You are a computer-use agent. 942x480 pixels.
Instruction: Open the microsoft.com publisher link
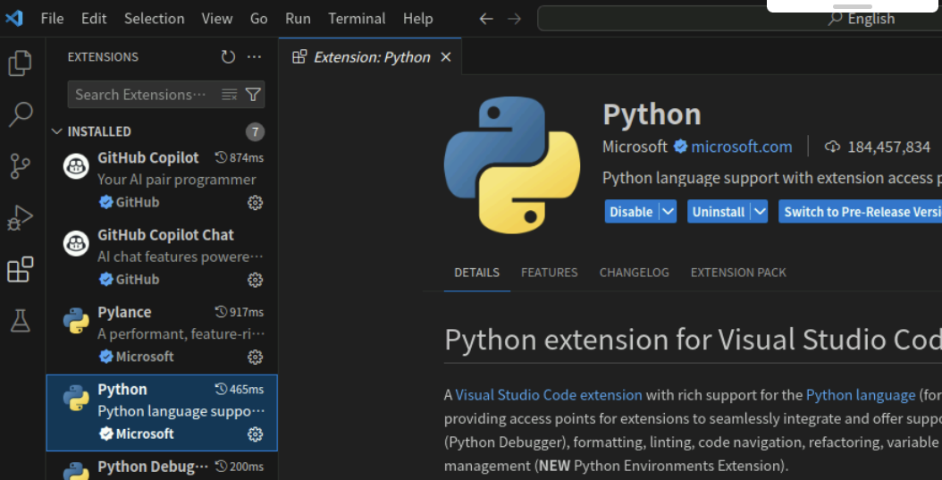[741, 147]
